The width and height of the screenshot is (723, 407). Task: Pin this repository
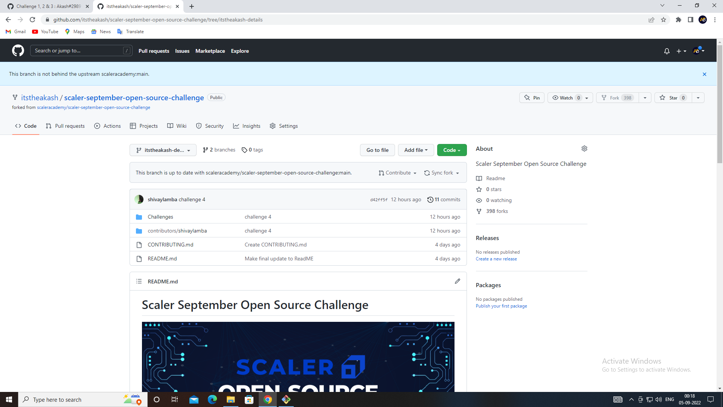pos(532,98)
